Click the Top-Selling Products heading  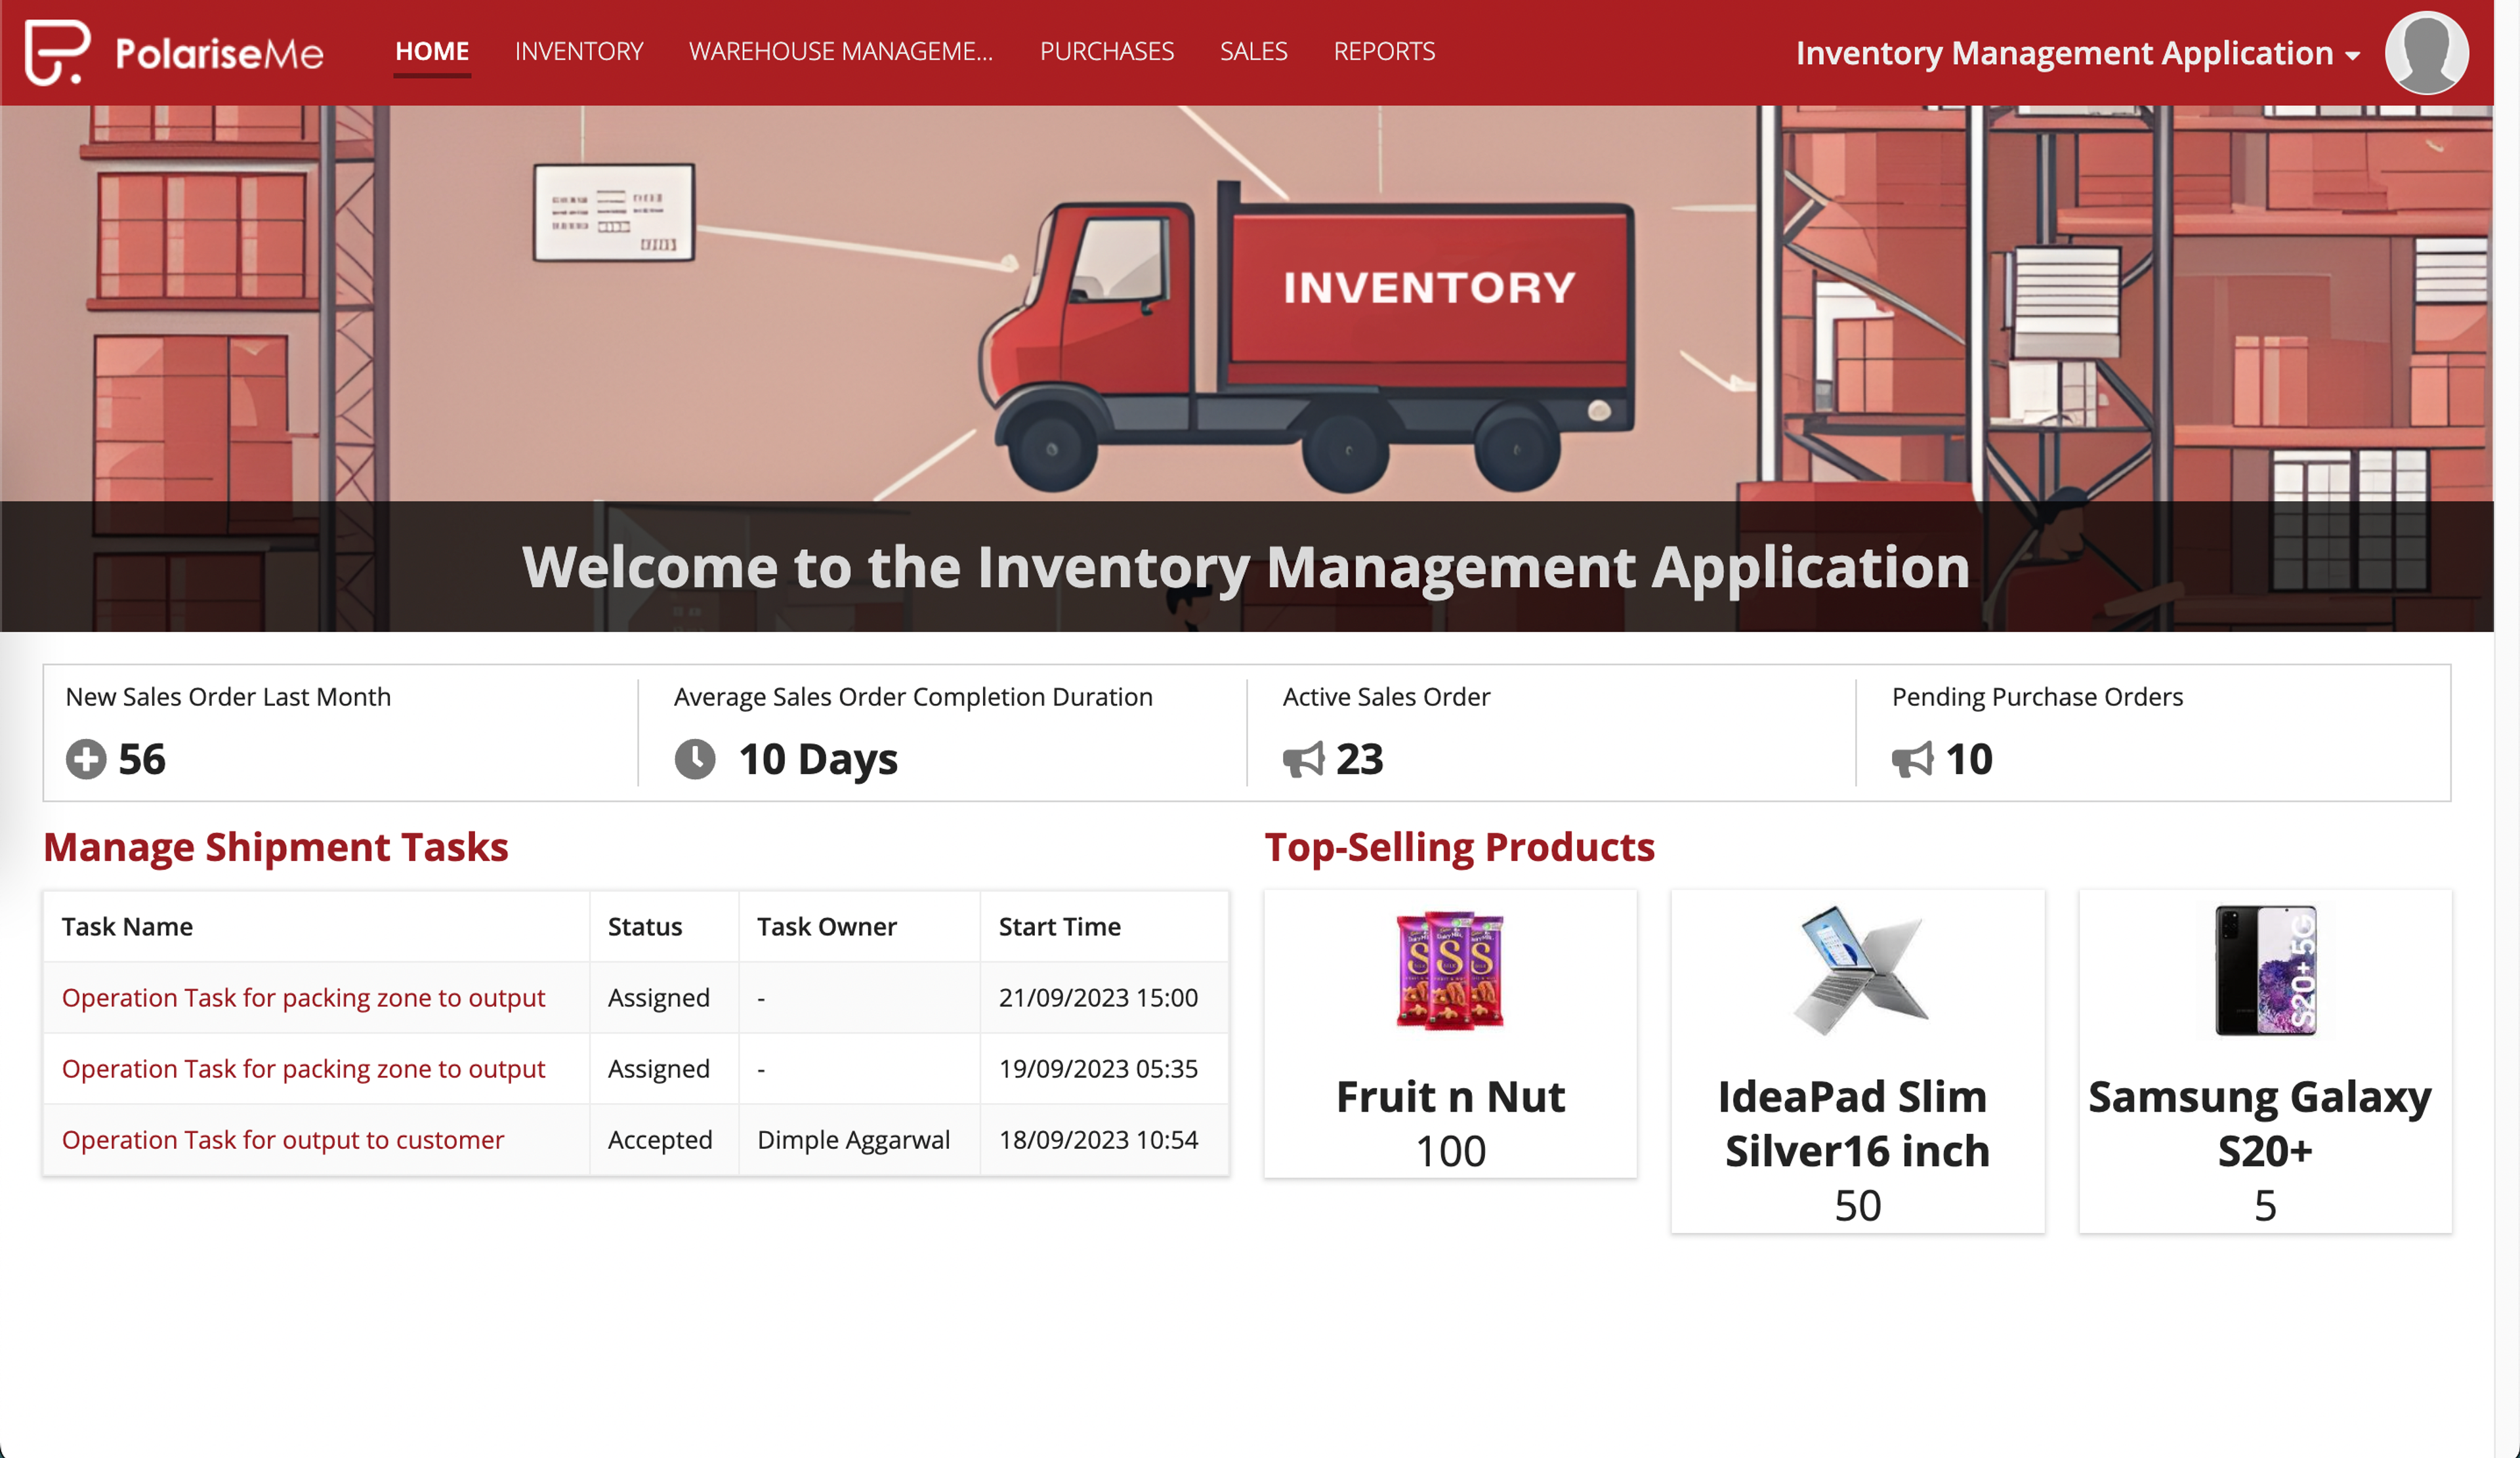1460,847
